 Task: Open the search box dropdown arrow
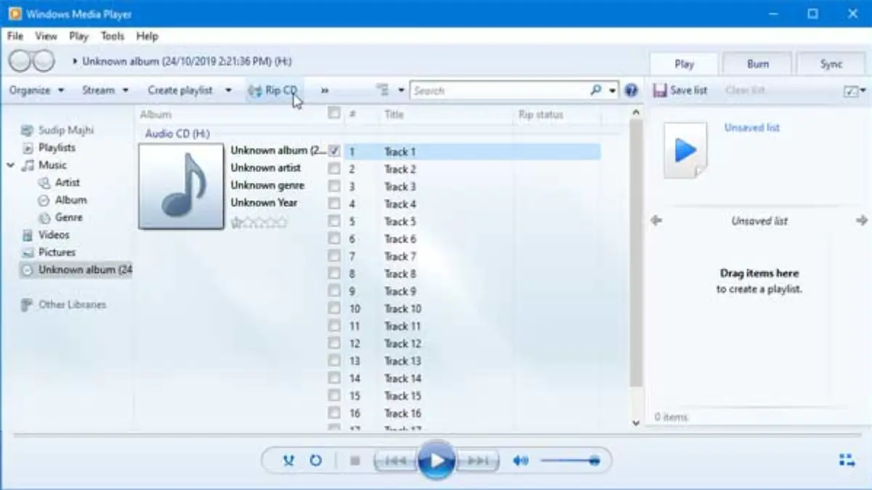pyautogui.click(x=613, y=91)
